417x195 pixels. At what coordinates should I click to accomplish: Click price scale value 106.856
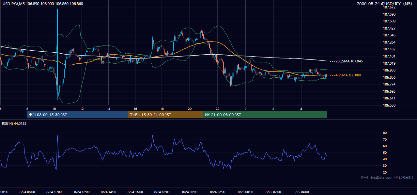[389, 77]
